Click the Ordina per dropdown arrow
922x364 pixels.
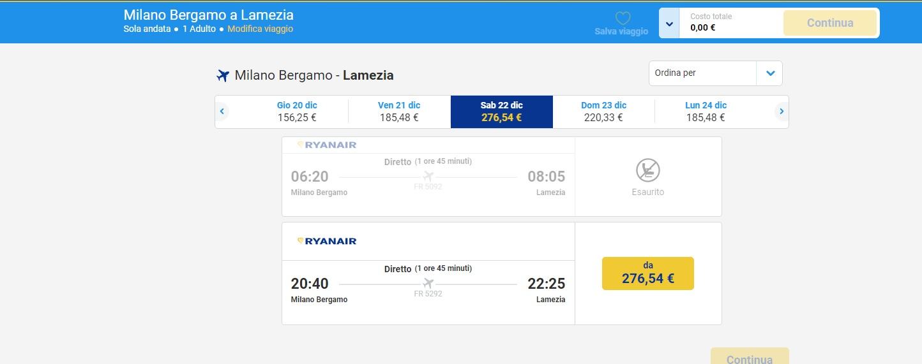click(769, 73)
